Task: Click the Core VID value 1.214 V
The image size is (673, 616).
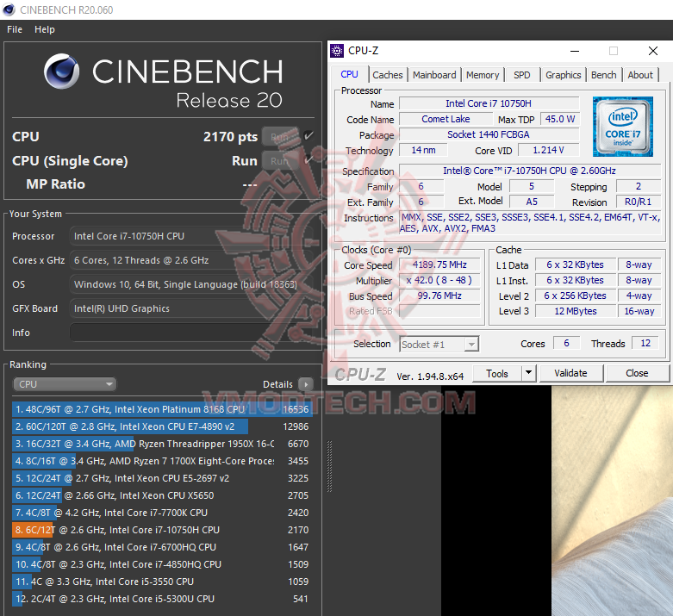Action: pyautogui.click(x=549, y=150)
